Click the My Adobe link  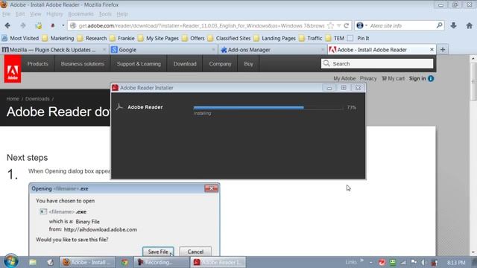point(344,78)
